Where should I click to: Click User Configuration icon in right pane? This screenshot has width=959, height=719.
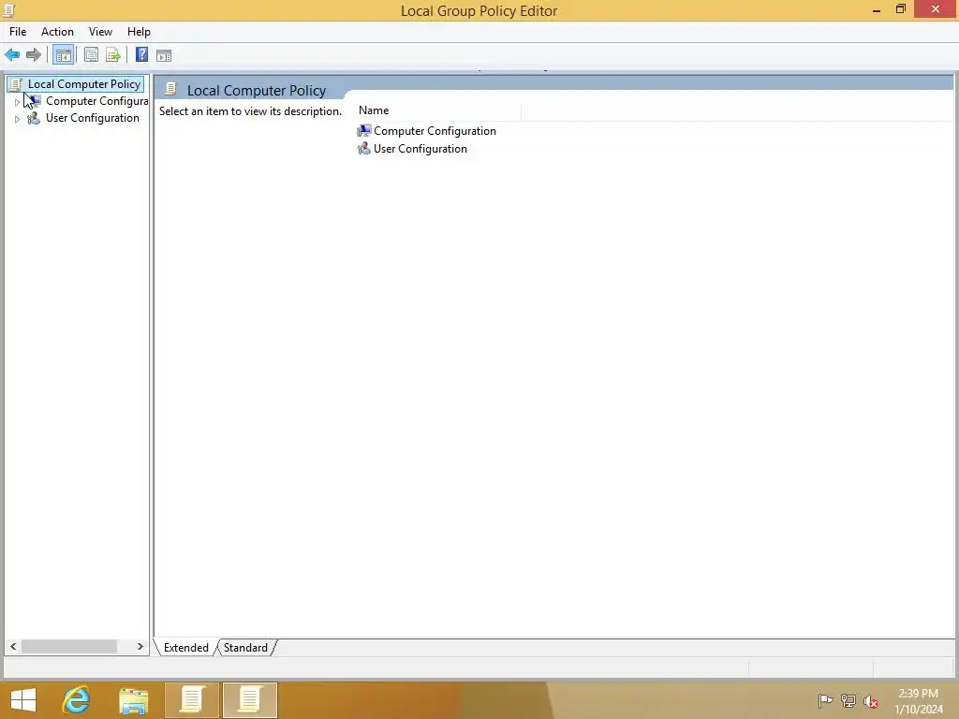click(364, 148)
